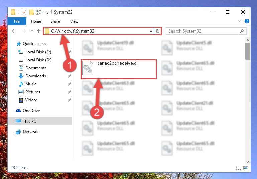Click the Properties checkmark icon in title bar
Image resolution: width=257 pixels, height=179 pixels.
pos(24,12)
